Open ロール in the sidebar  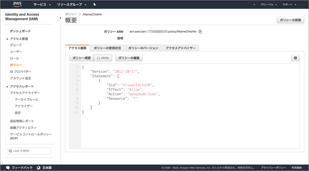pyautogui.click(x=15, y=59)
